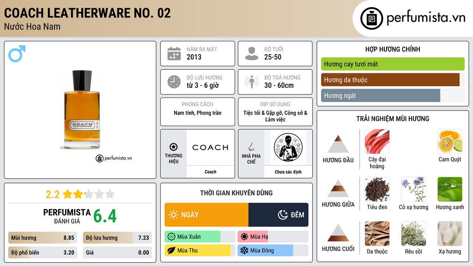Viewport: 473px width, 266px height.
Task: Click the Hợp hương chính heading
Action: coord(393,49)
